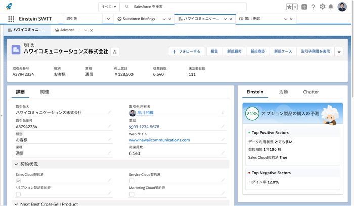Toggle the Sales Cloud契約済 checkbox
Viewport: 354px width, 206px height.
(18, 181)
